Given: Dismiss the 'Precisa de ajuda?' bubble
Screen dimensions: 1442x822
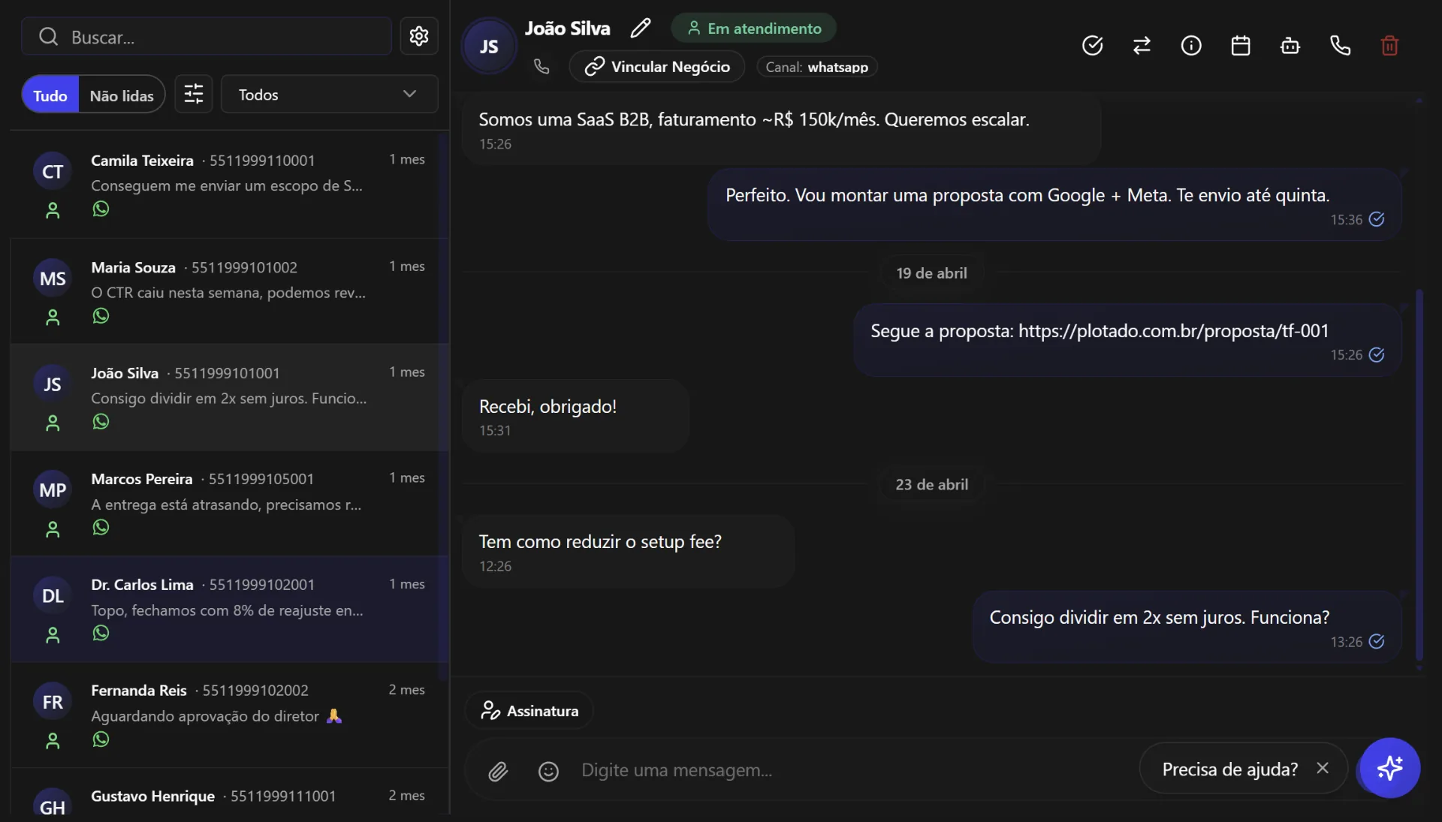Looking at the screenshot, I should click(x=1323, y=768).
